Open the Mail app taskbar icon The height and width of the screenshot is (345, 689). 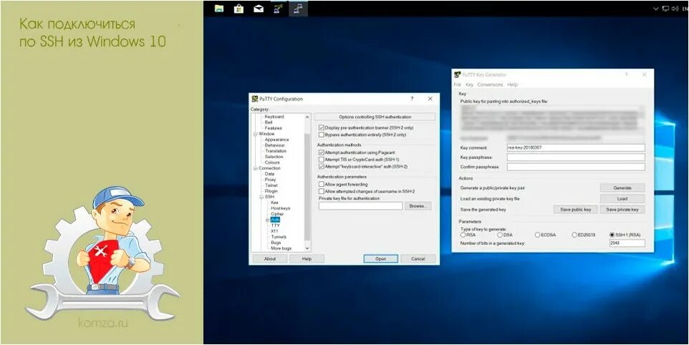click(x=259, y=8)
